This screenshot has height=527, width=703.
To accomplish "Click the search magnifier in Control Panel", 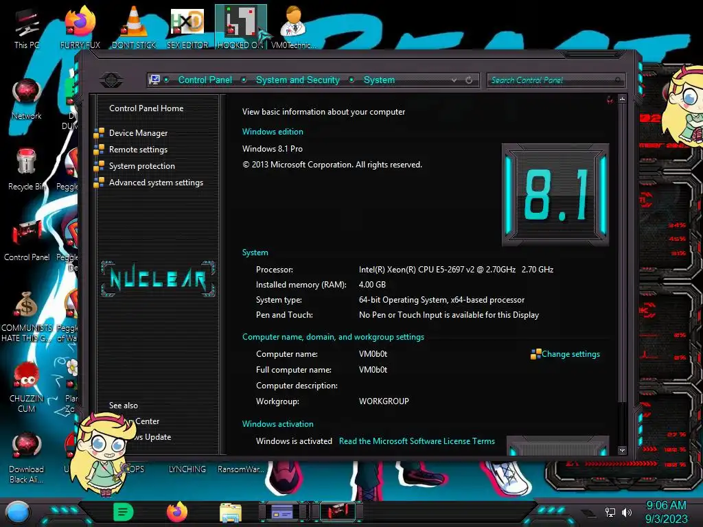I will [618, 80].
